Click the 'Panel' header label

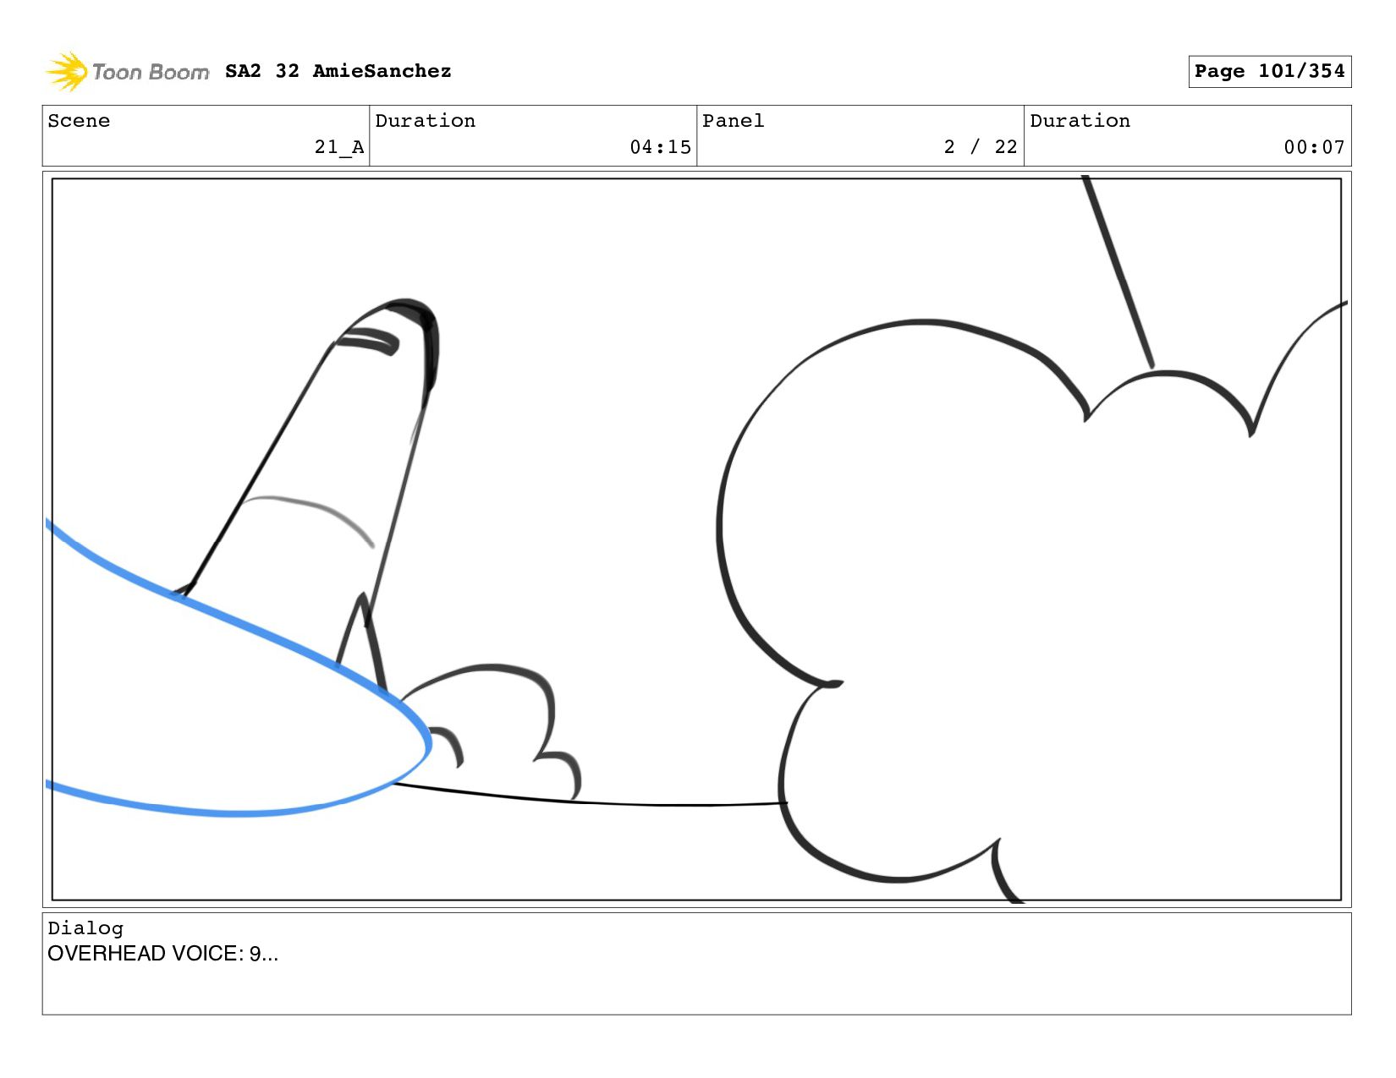(733, 121)
